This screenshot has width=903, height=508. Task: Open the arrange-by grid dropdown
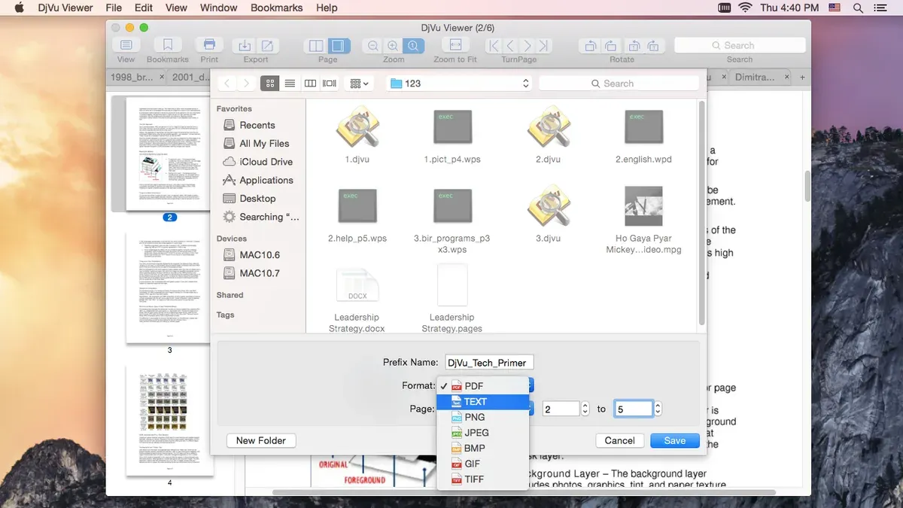[x=359, y=84]
